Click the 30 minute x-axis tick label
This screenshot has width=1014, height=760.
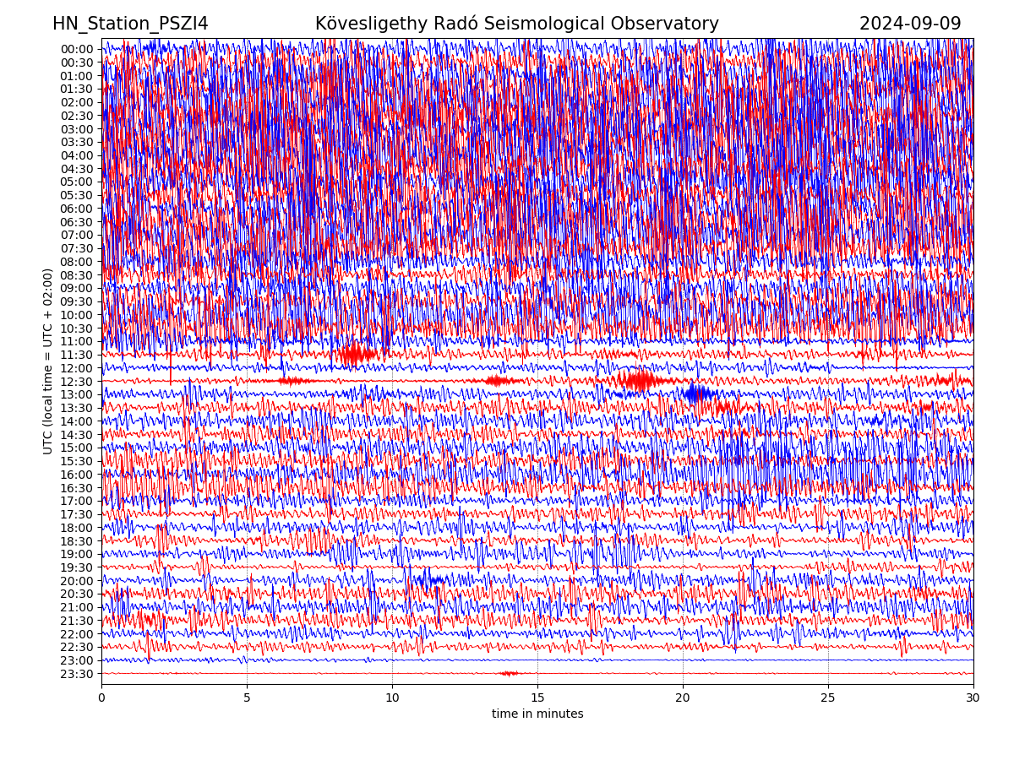[x=973, y=698]
